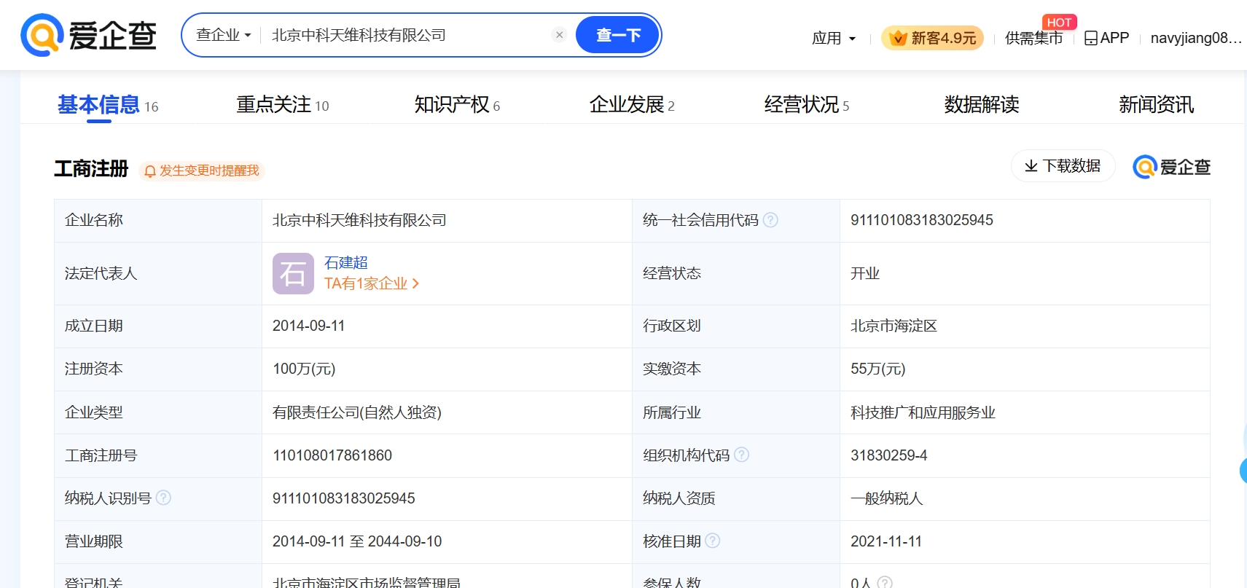This screenshot has height=588, width=1247.
Task: Go to the 新闻资讯 tab
Action: pyautogui.click(x=1157, y=105)
